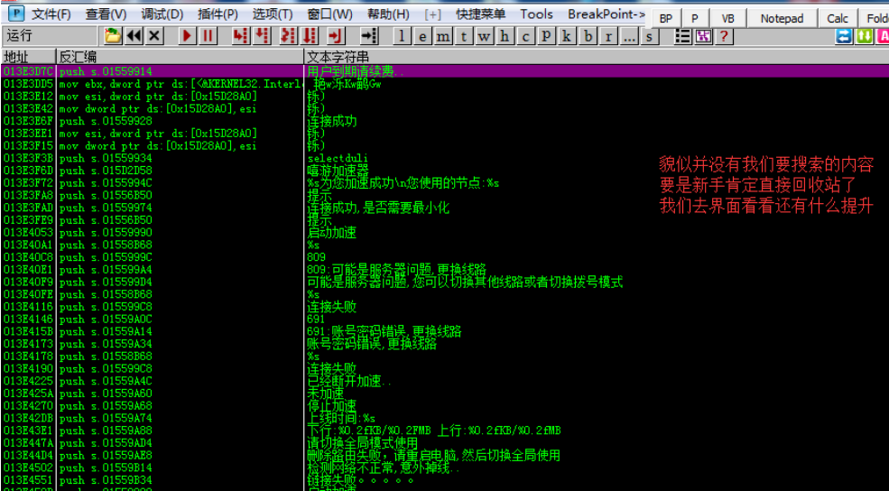889x491 pixels.
Task: Open the 帮助(H) menu
Action: [x=388, y=14]
